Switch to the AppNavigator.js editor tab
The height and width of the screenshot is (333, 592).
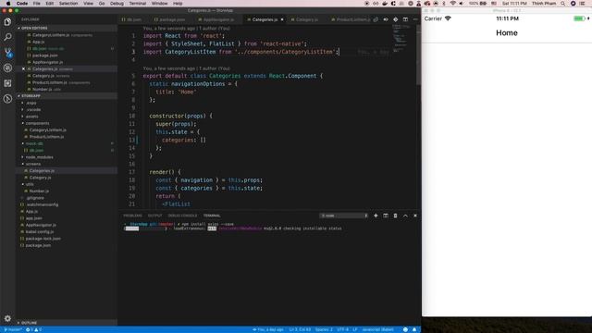pyautogui.click(x=216, y=19)
